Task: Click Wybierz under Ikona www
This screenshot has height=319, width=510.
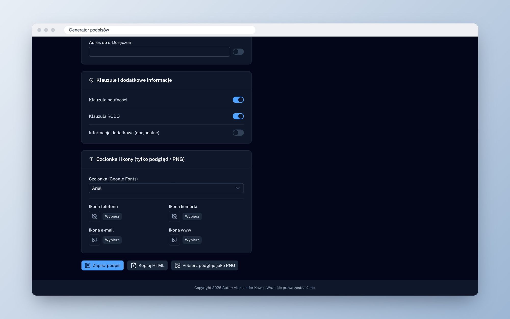Action: point(192,240)
